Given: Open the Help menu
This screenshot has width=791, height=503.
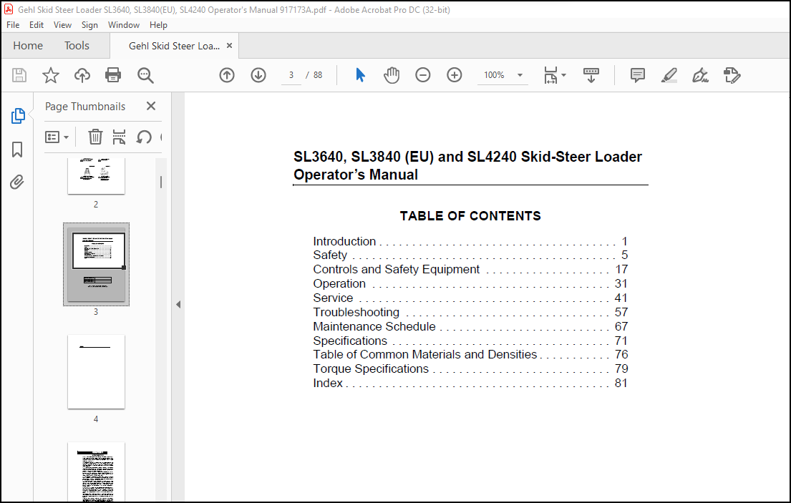Looking at the screenshot, I should click(158, 25).
